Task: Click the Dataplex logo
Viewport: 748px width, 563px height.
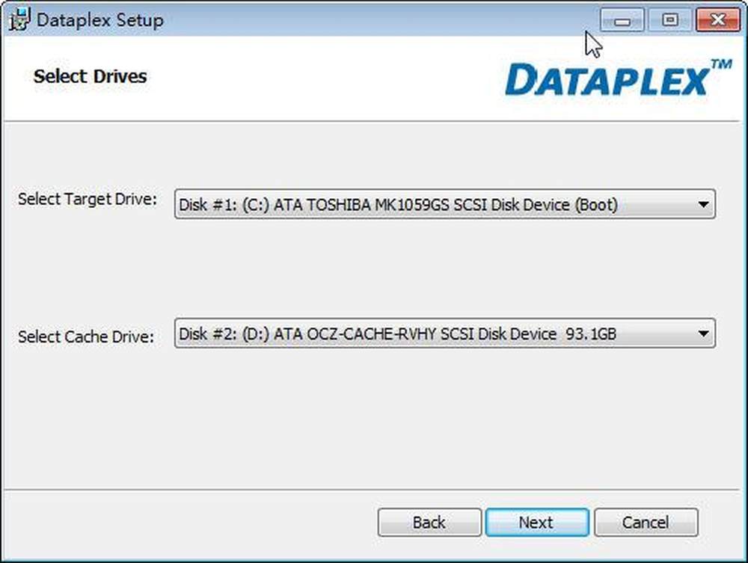Action: (x=619, y=79)
